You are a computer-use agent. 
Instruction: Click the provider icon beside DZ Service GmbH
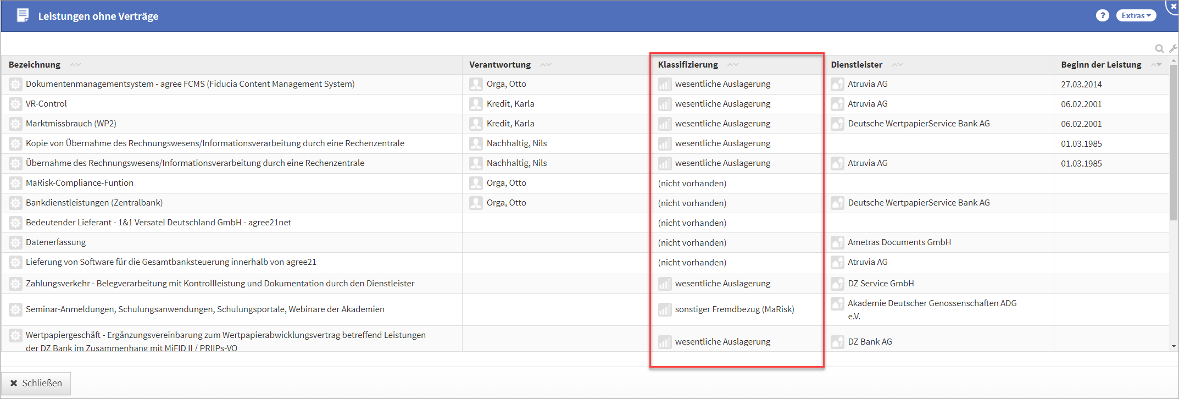[837, 284]
